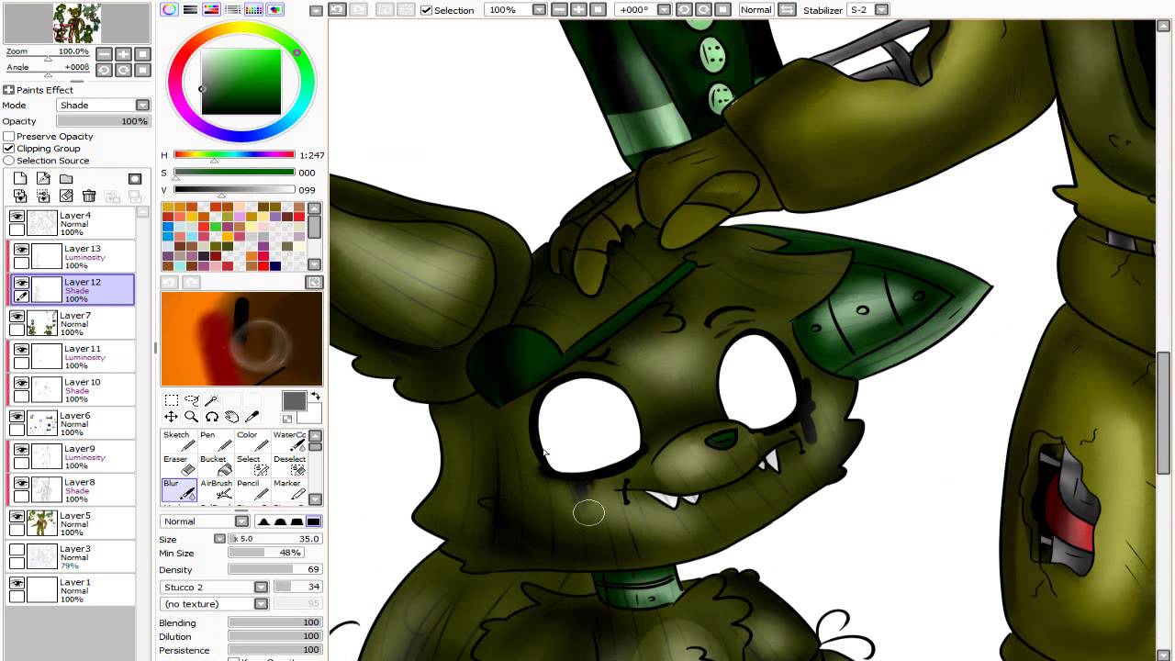Show the gray scale mixer panel
1175x661 pixels.
[x=232, y=9]
